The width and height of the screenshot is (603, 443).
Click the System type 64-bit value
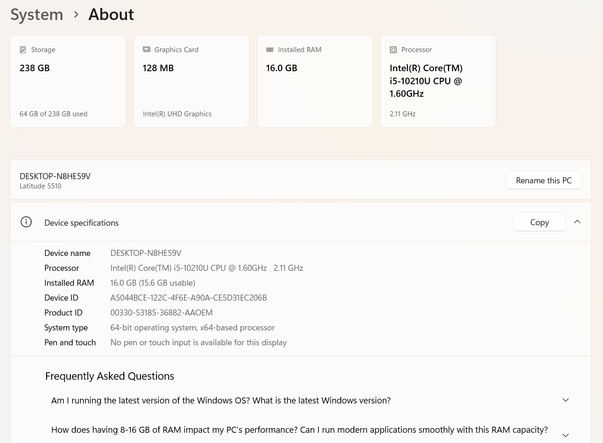coord(192,328)
